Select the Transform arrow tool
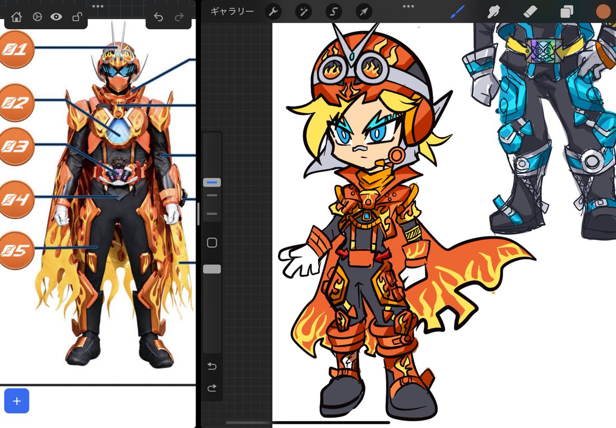 pos(364,12)
